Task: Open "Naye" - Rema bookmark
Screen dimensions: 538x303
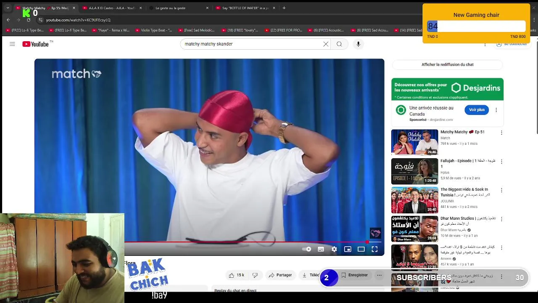Action: point(111,30)
